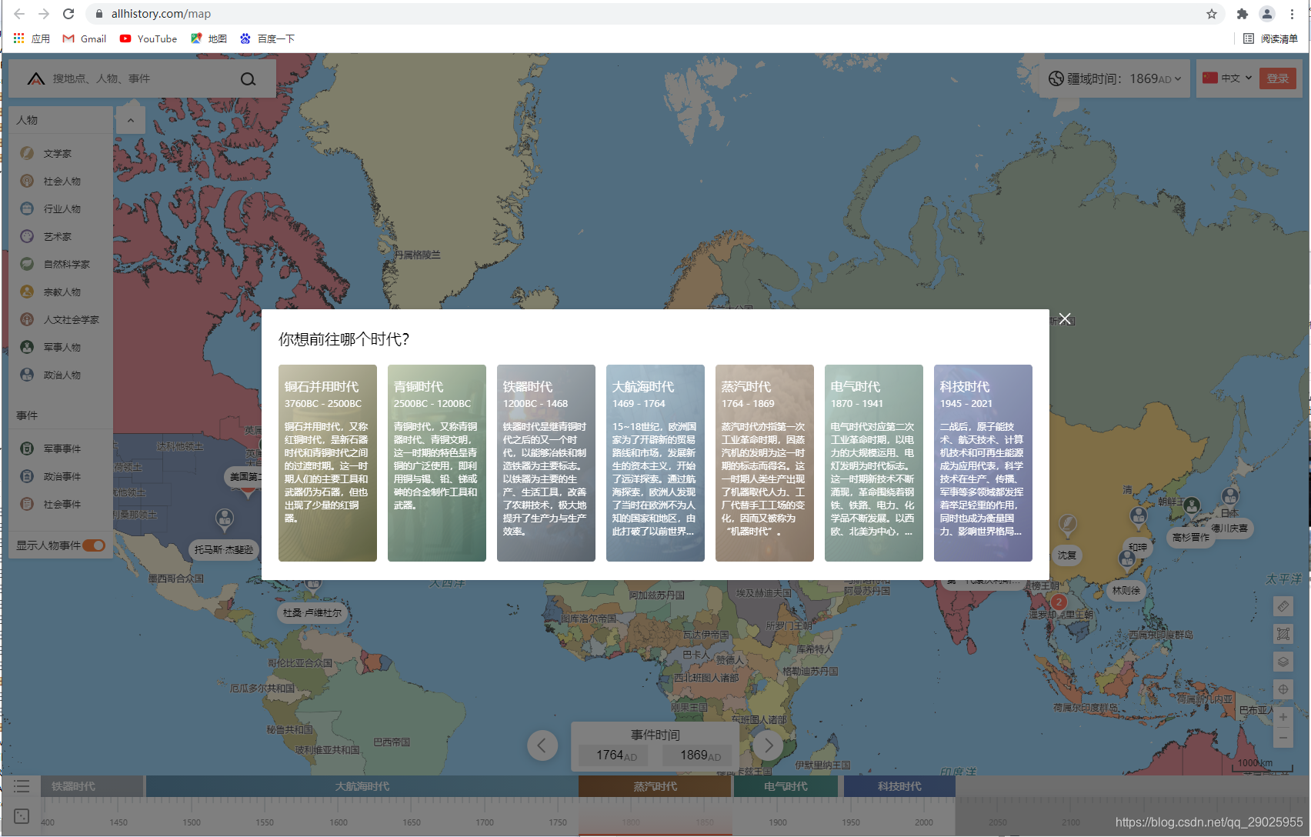Viewport: 1311px width, 837px height.
Task: Open the browser profile avatar
Action: click(x=1266, y=14)
